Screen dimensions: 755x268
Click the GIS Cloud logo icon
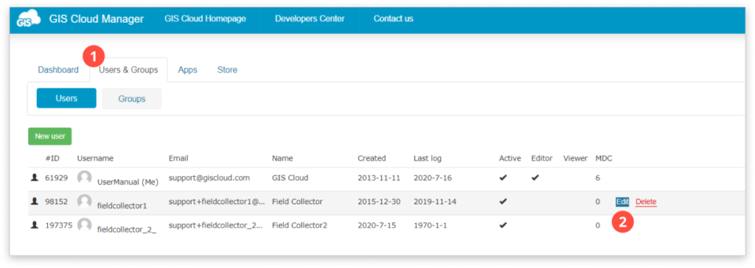point(28,20)
